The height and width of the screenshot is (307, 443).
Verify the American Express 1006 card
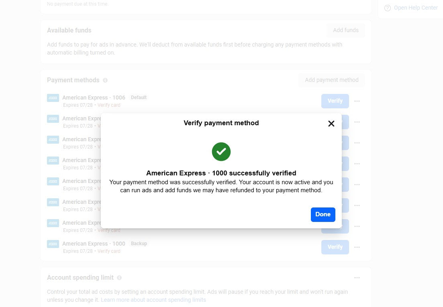point(335,101)
